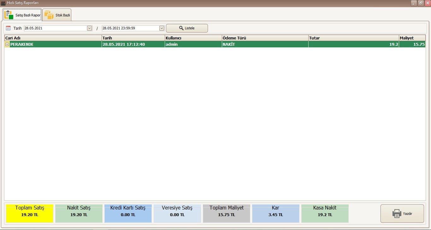
Task: Close the Hızlı Satış Raporları window
Action: click(428, 3)
